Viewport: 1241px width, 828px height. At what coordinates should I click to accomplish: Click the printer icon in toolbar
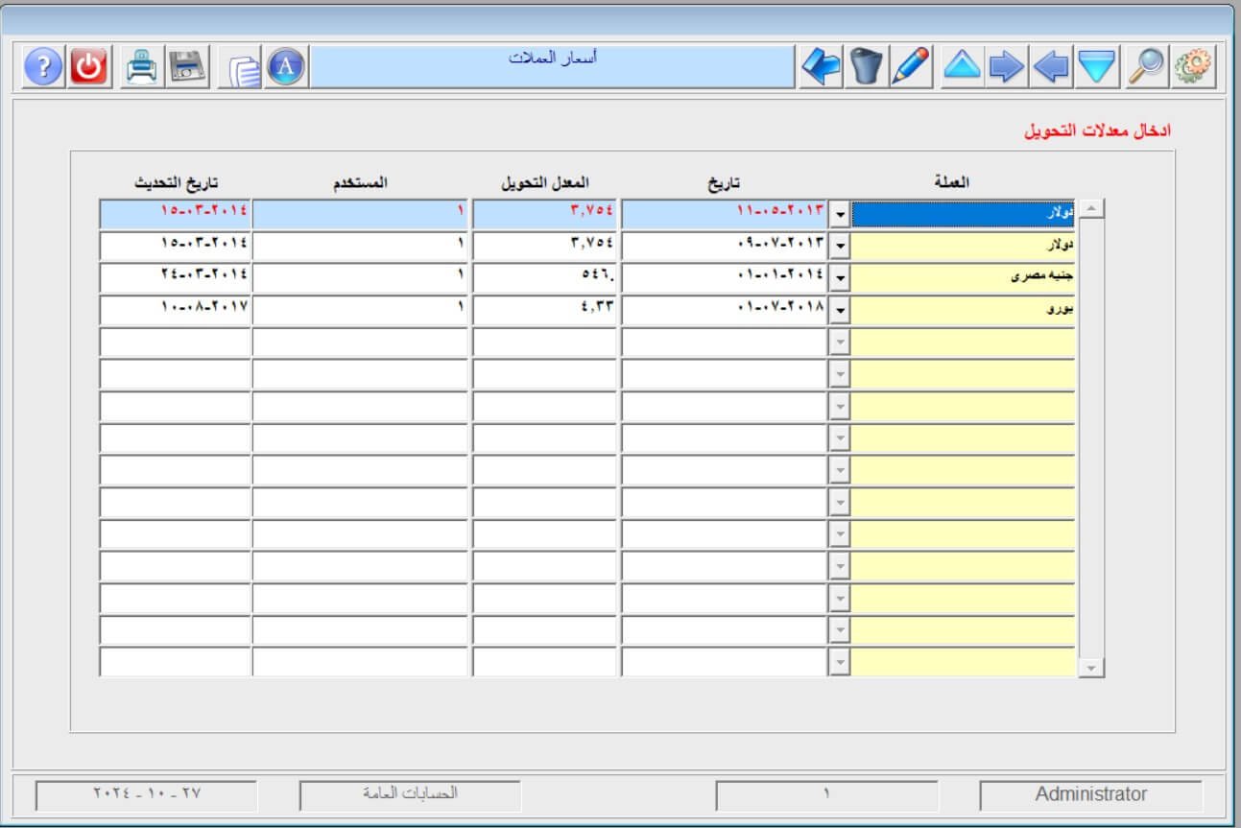(142, 67)
